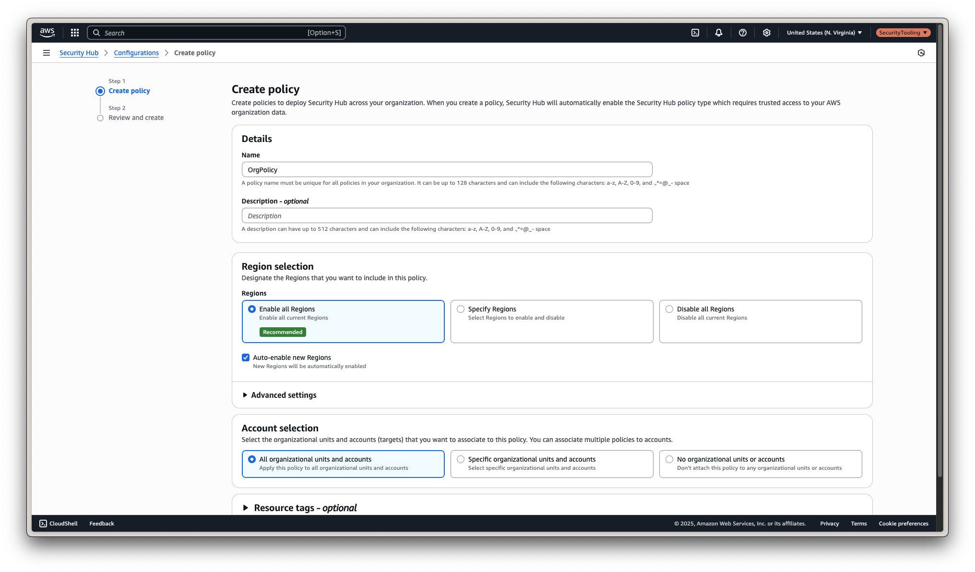Open settings gear icon in top bar
This screenshot has height=572, width=975.
coord(767,33)
